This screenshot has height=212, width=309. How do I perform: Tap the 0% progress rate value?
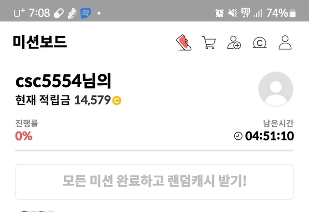[x=24, y=136]
